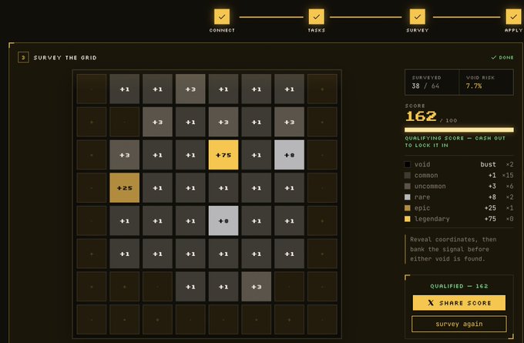
Task: Click the 'Qualifying score — cash out' message
Action: coord(455,142)
